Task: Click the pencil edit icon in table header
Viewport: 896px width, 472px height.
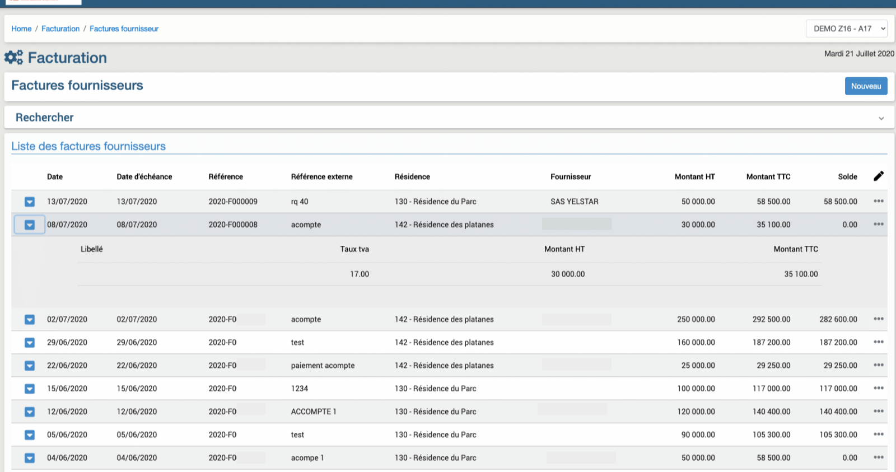Action: tap(878, 176)
